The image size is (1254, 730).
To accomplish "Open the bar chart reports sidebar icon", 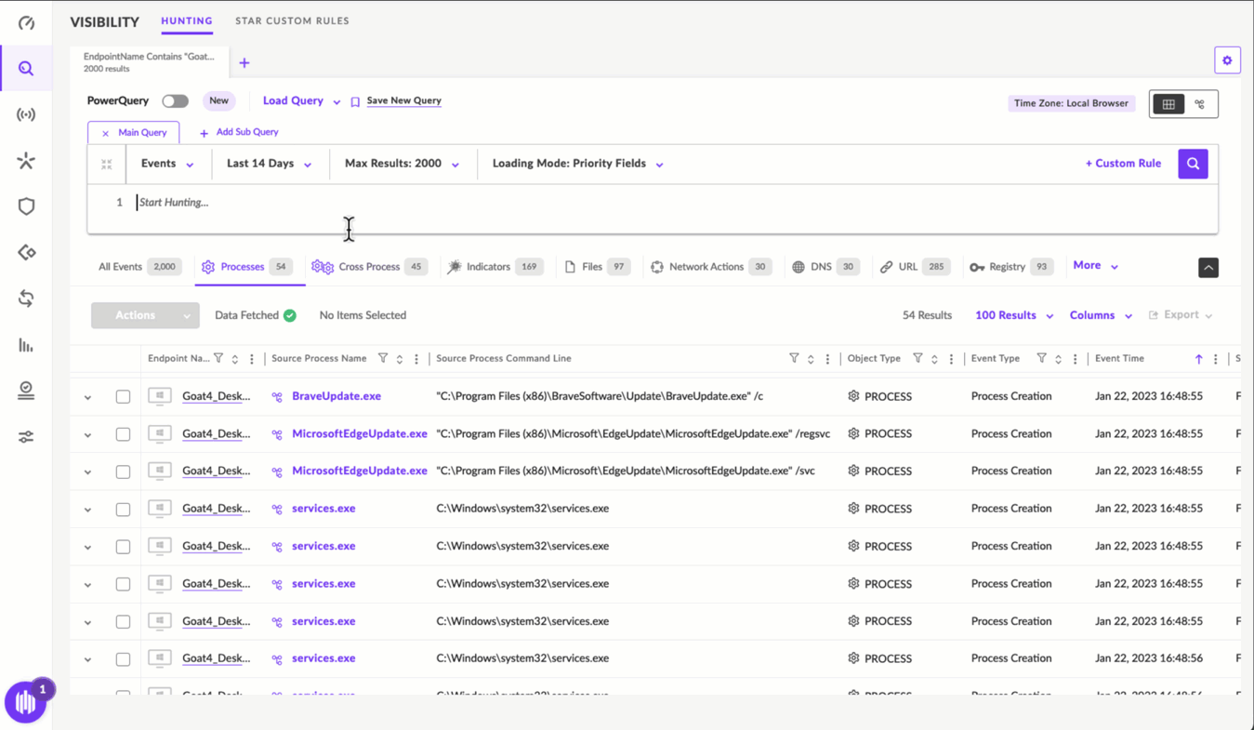I will pos(26,345).
